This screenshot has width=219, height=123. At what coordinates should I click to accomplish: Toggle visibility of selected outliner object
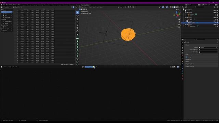(216, 23)
